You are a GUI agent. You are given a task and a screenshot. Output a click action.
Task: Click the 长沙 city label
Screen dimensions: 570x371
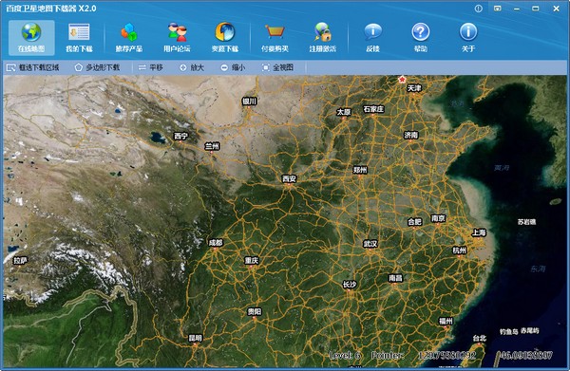click(350, 285)
